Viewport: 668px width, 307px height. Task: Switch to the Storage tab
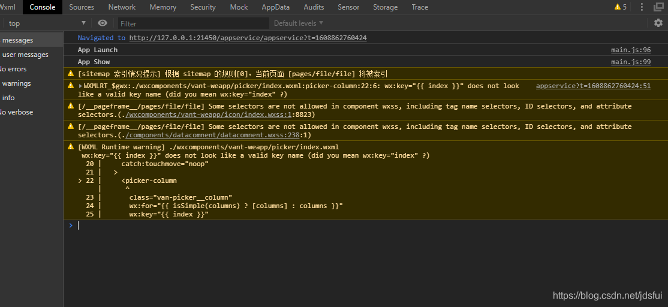point(385,7)
